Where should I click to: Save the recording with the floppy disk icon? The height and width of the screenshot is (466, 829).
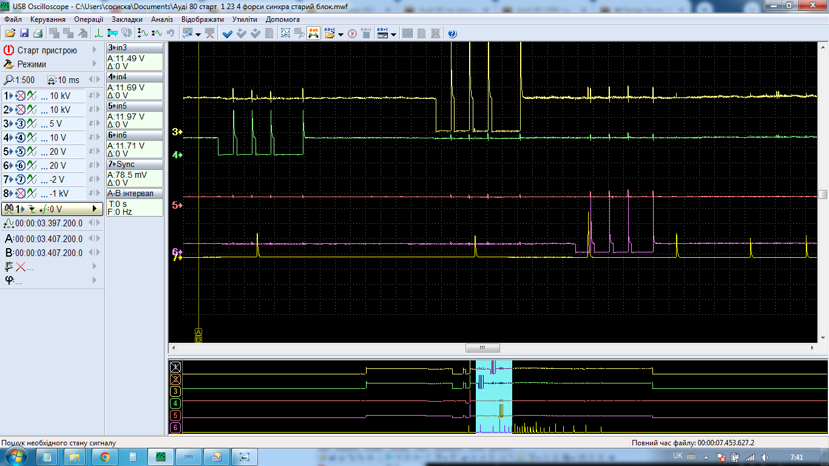25,33
